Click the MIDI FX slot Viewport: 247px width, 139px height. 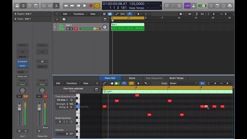pos(22,57)
